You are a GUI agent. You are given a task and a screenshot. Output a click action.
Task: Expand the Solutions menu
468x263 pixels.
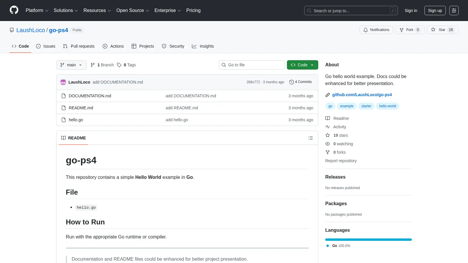[x=66, y=11]
